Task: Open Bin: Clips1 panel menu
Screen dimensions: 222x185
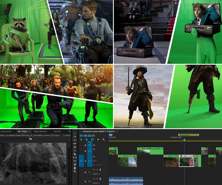Action: (30, 131)
